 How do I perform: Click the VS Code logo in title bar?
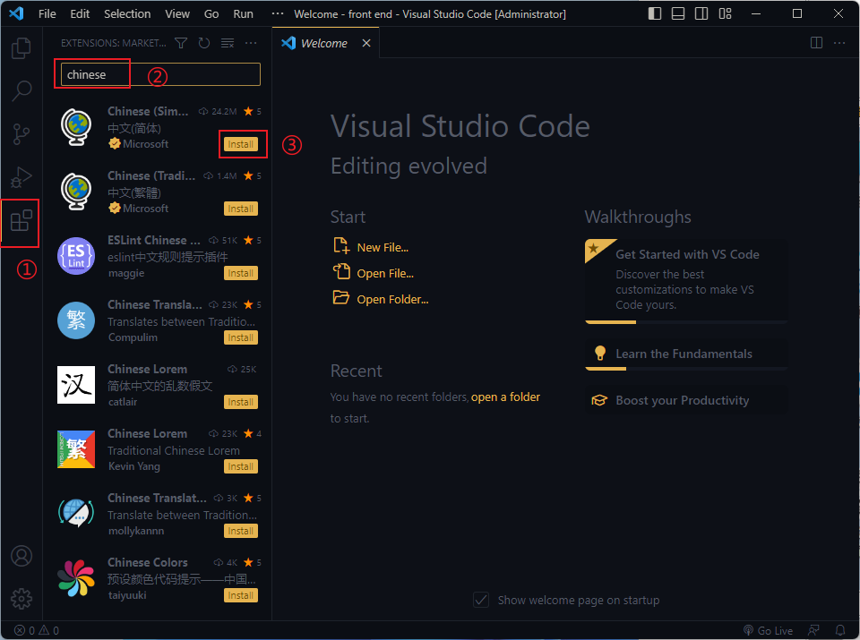coord(16,13)
